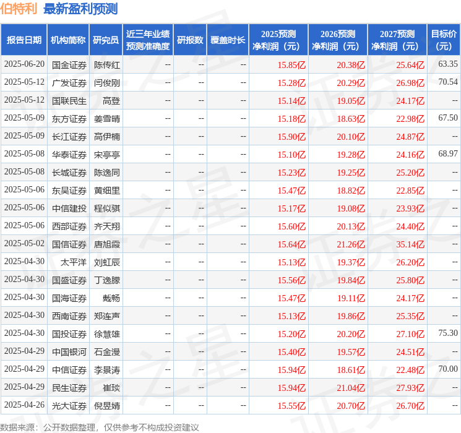This screenshot has height=433, width=461.
Task: Select analyst 刘虹辰
Action: [x=107, y=262]
